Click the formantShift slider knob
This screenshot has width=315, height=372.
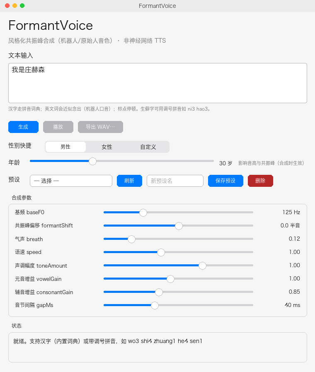pos(179,226)
